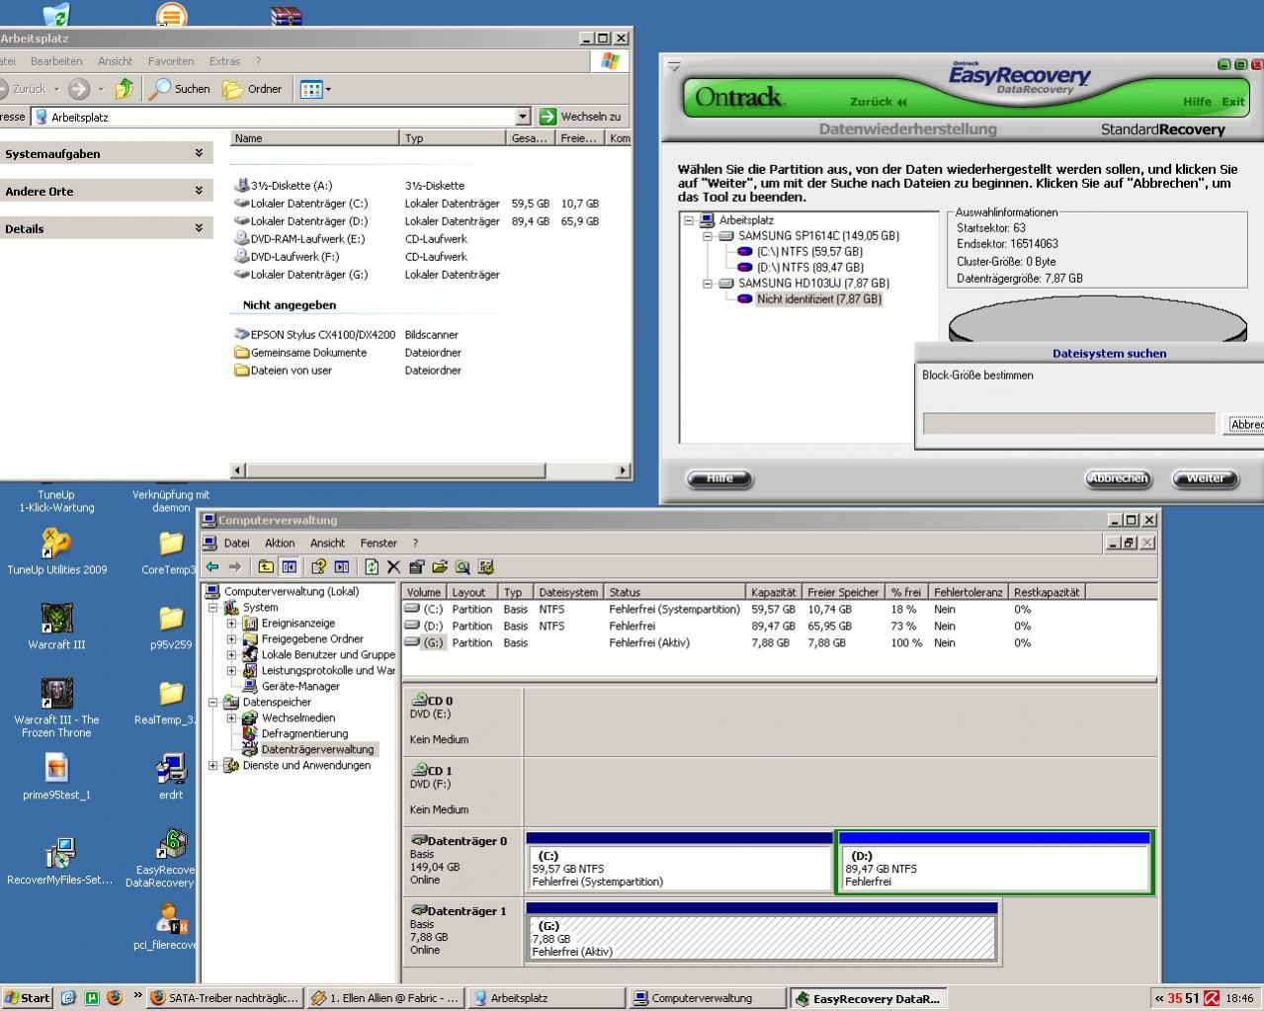Open the Aktion menu
Screen dimensions: 1264x1011
click(x=280, y=544)
